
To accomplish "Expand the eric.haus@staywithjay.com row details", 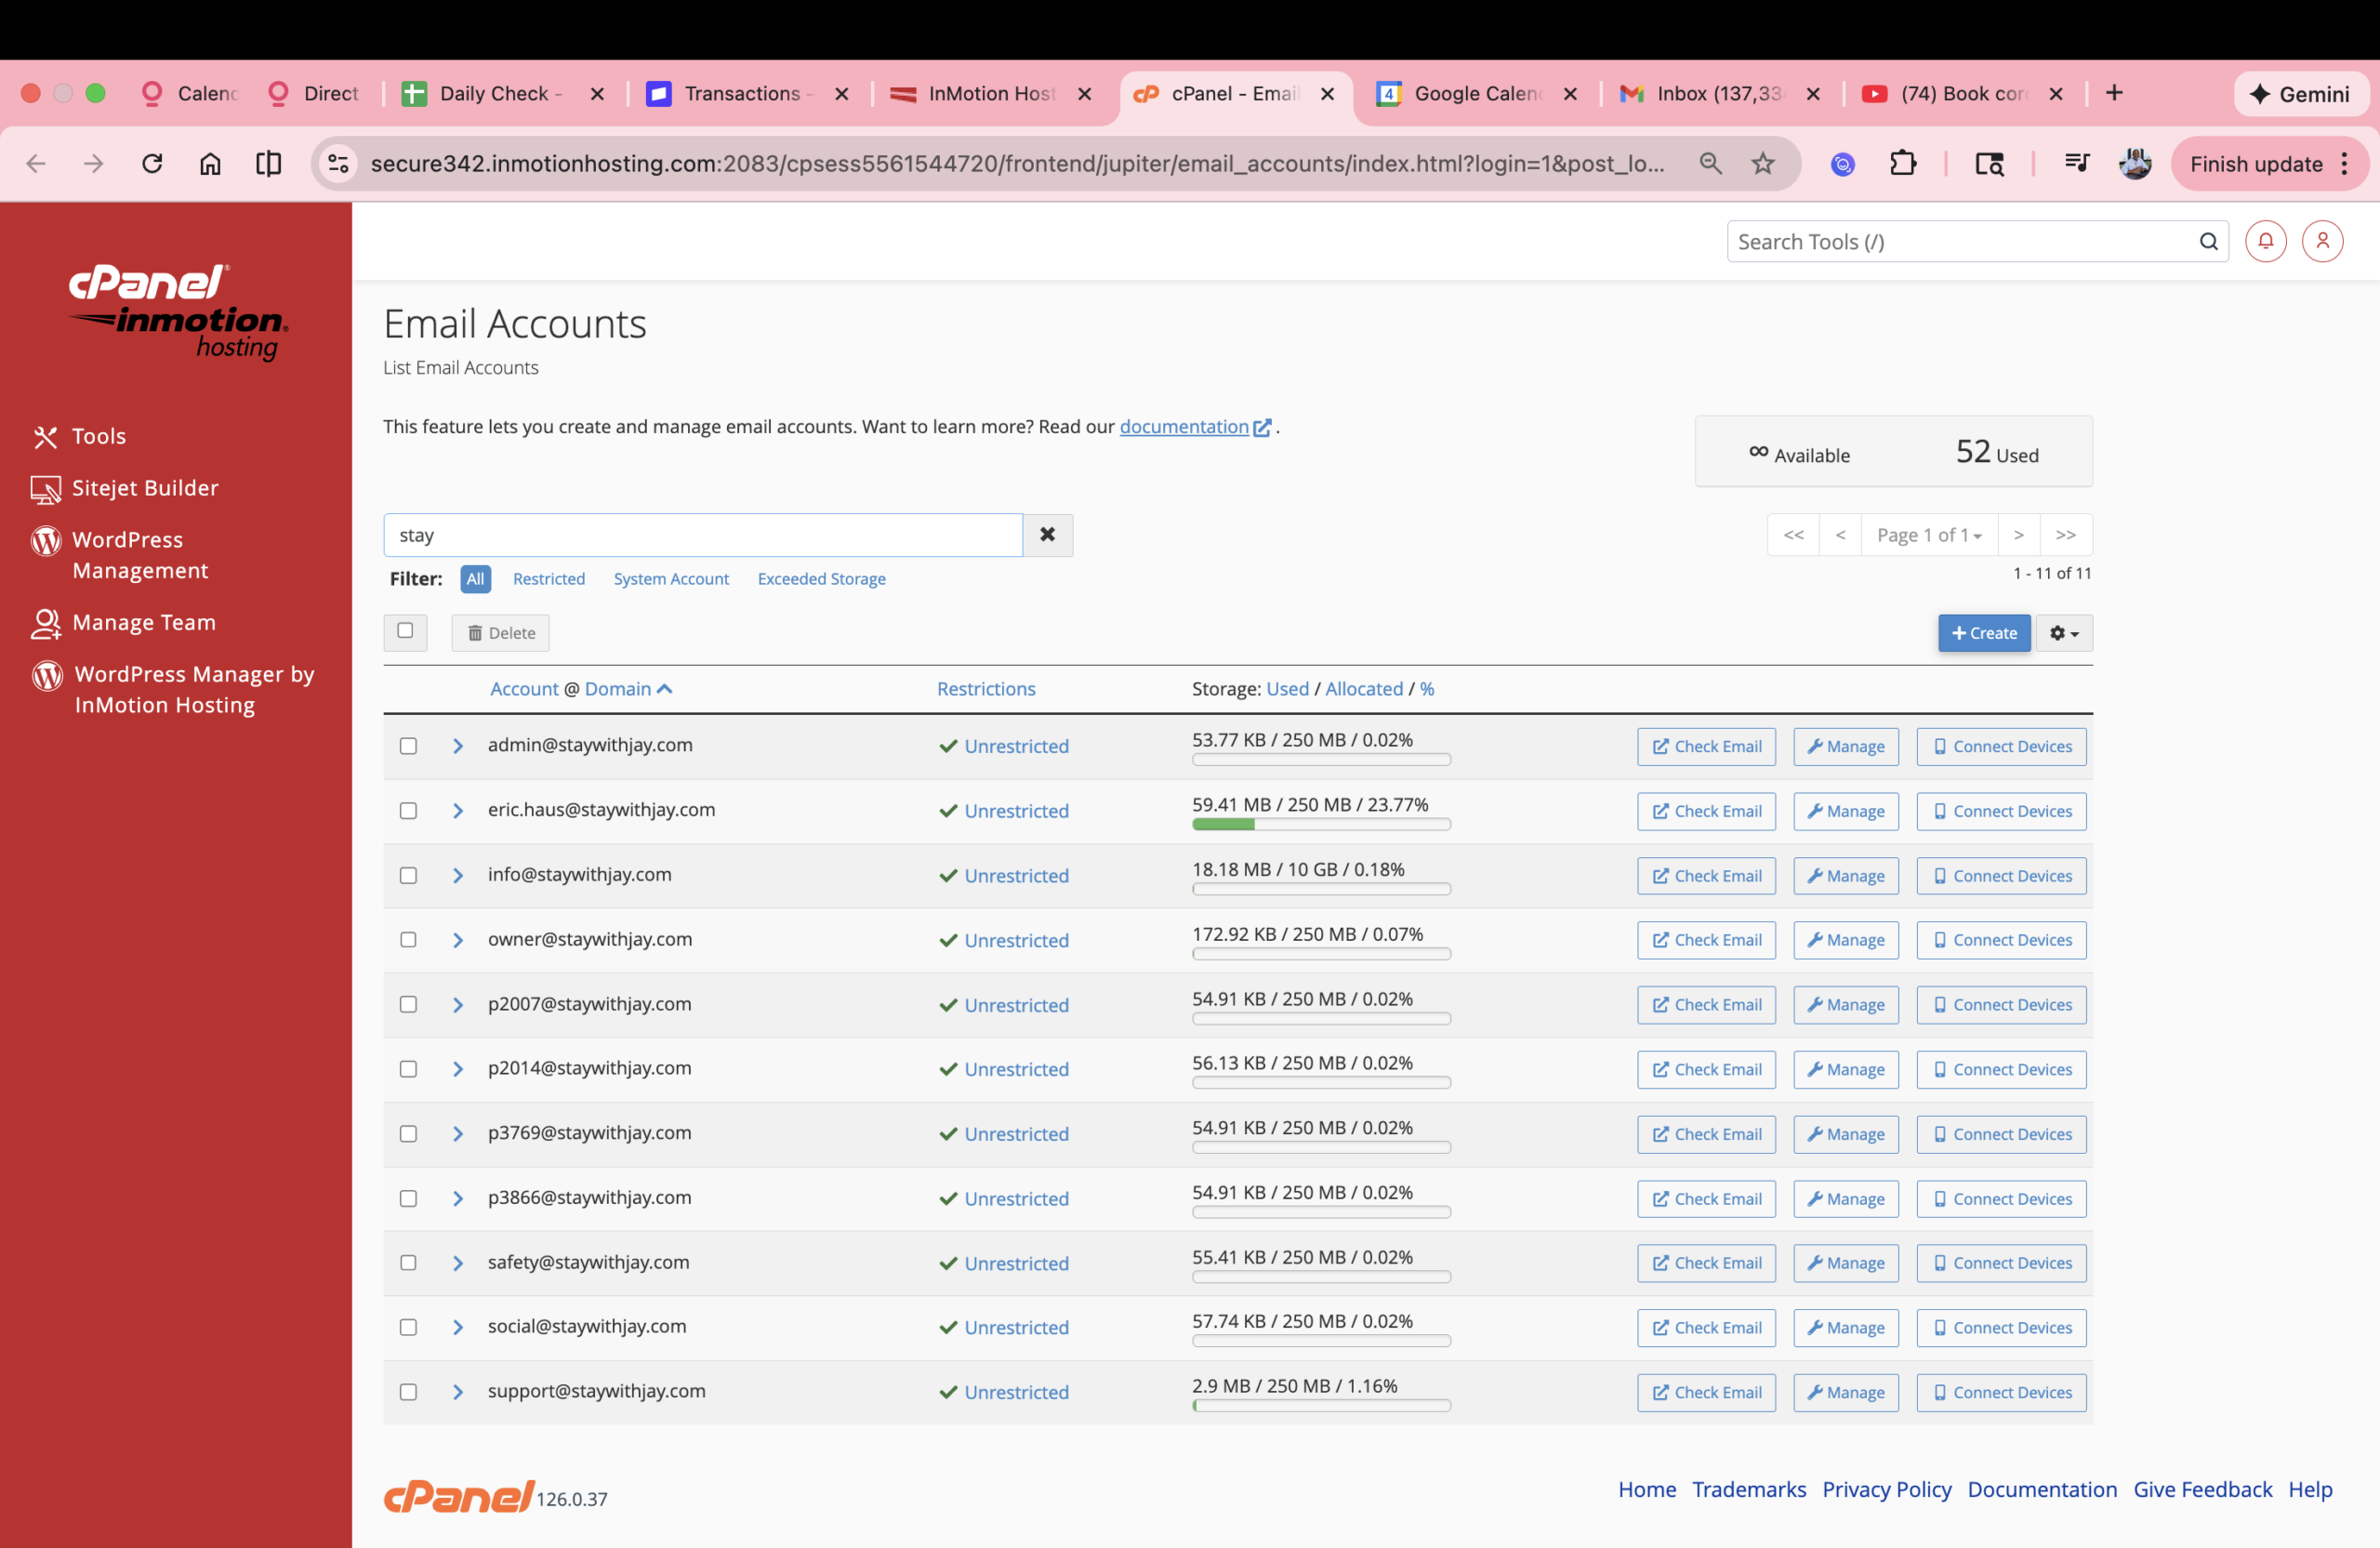I will (x=458, y=811).
